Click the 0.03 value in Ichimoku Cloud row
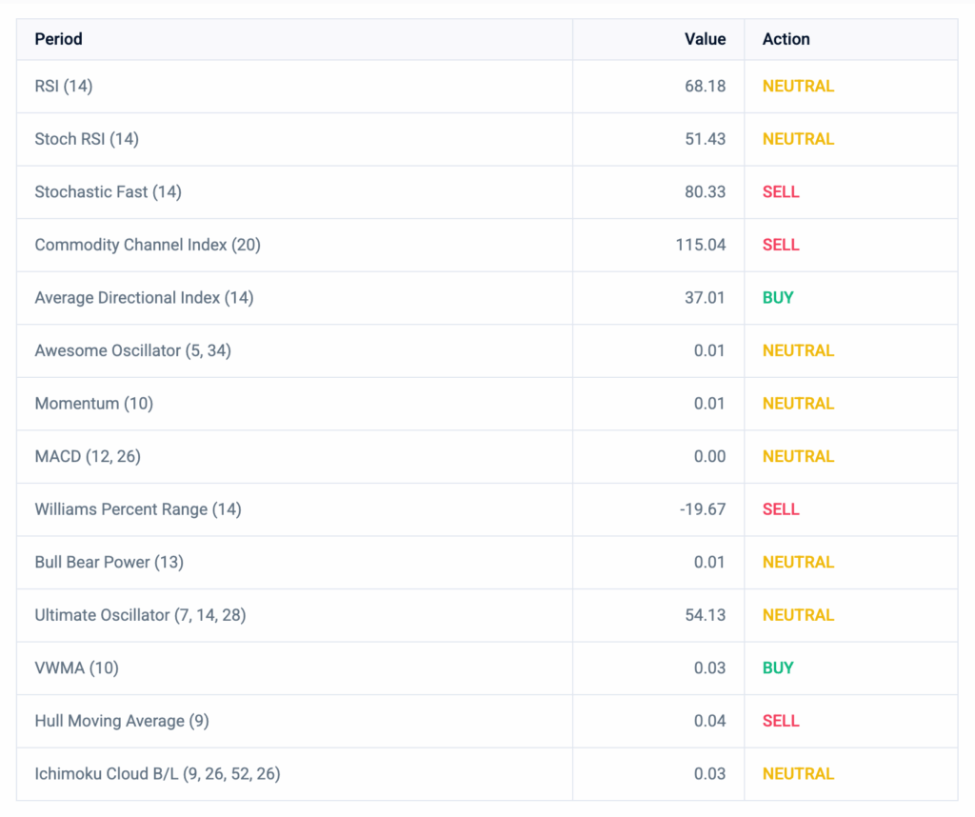 709,773
